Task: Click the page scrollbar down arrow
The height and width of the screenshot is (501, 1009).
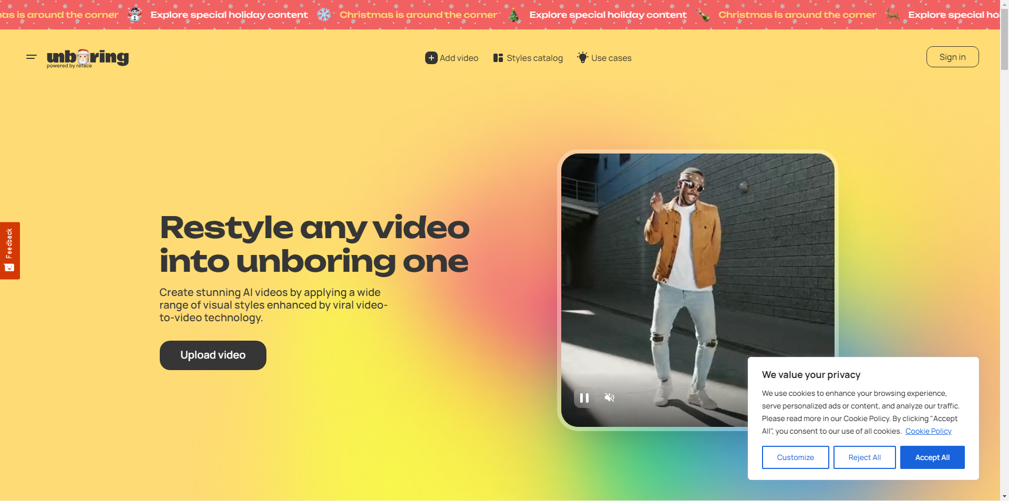Action: pos(1004,496)
